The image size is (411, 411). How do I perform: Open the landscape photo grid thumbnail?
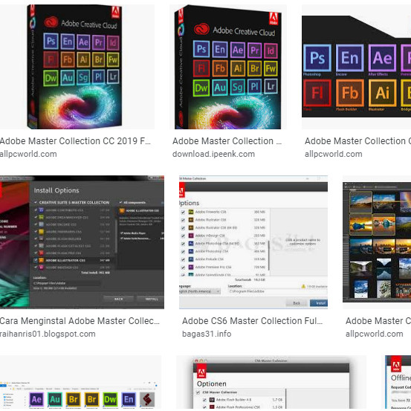click(377, 242)
